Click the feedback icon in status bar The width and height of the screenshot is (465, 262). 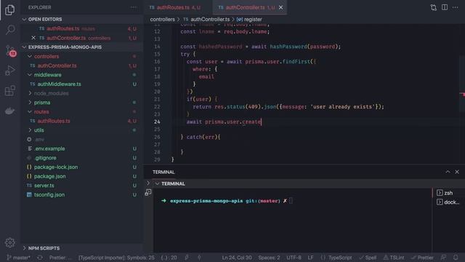[443, 258]
